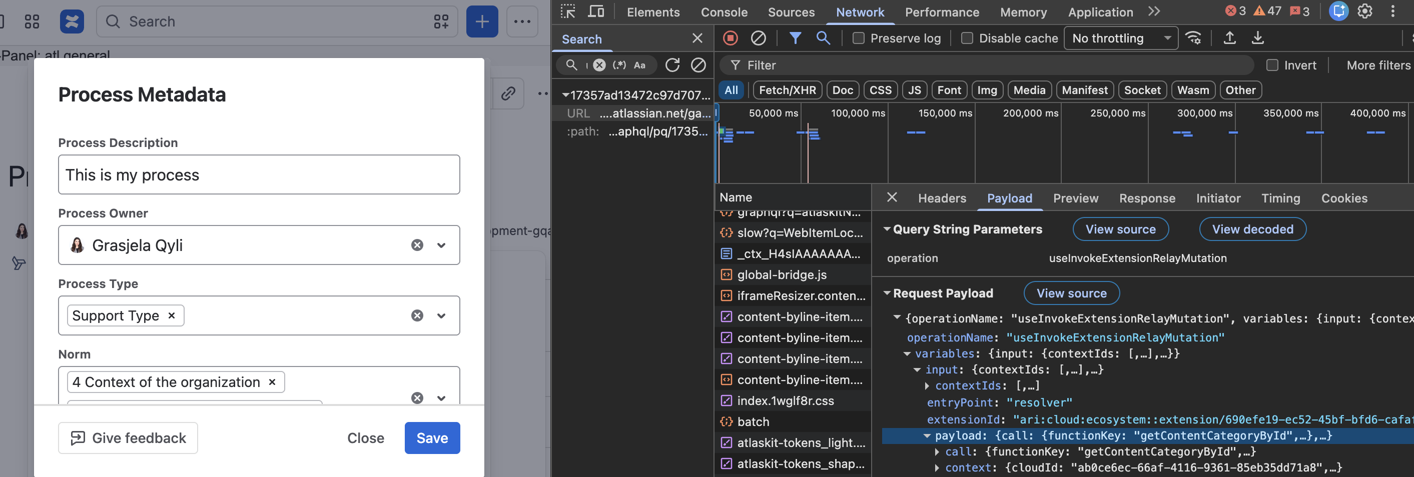Image resolution: width=1414 pixels, height=477 pixels.
Task: Save the Process Metadata dialog
Action: coord(432,438)
